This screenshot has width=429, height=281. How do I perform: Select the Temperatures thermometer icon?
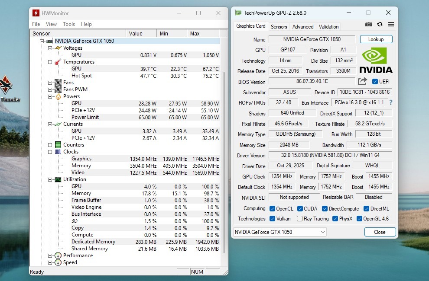click(x=58, y=62)
